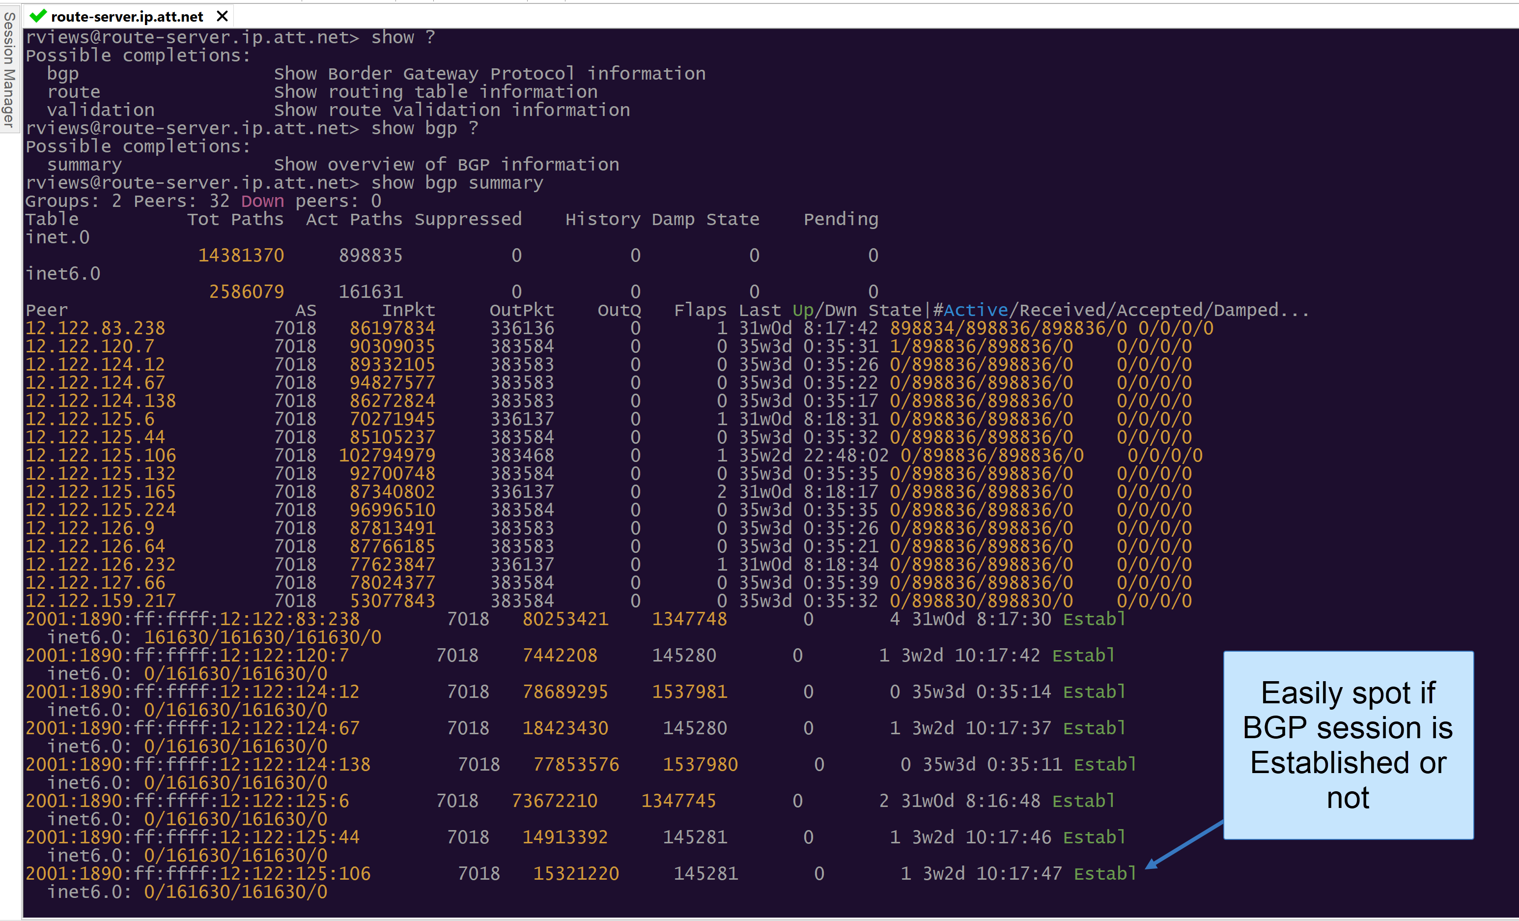1519x921 pixels.
Task: Click IPv6 peer 2001:1890:ff:ffff:12:122:125:106
Action: point(198,873)
